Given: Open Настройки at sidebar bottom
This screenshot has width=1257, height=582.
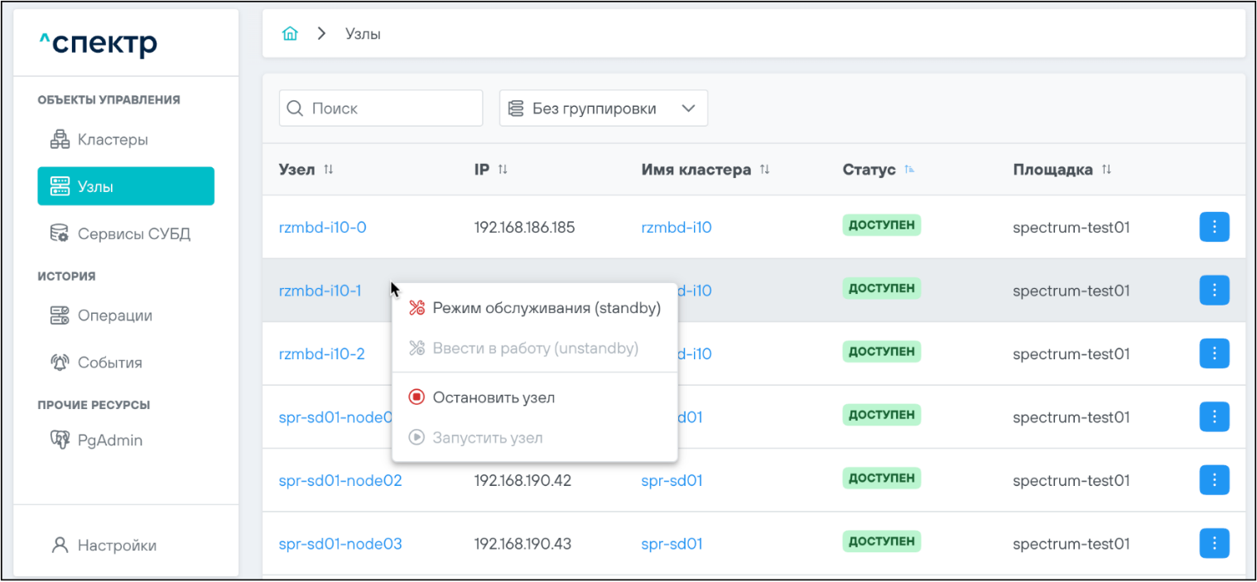Looking at the screenshot, I should [116, 546].
